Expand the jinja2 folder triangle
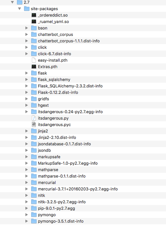 click(26, 131)
